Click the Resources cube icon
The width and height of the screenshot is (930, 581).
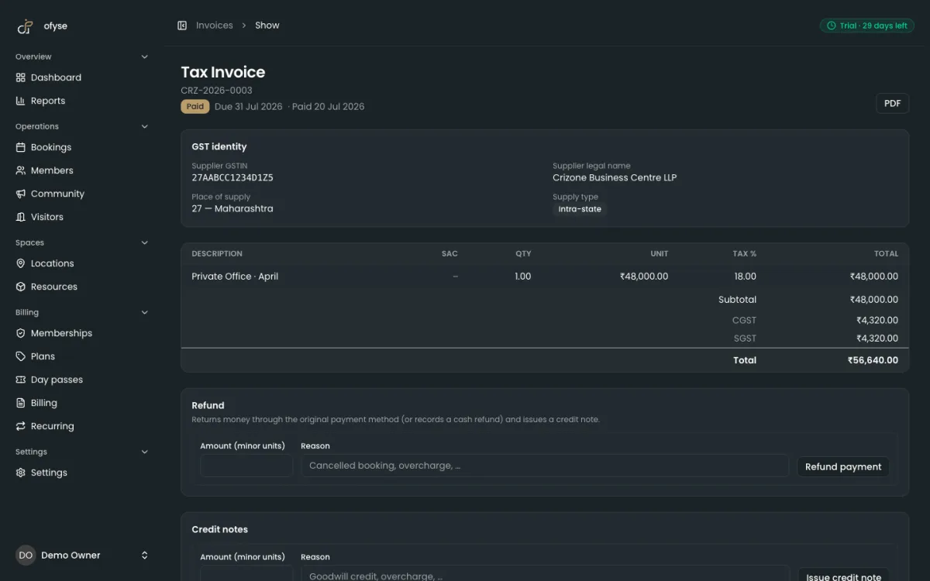click(x=21, y=287)
